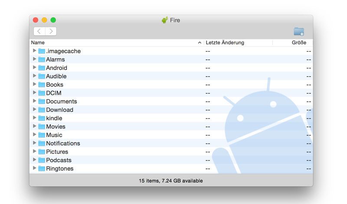Go back with the left arrow button
Viewport: 347px width, 204px height.
39,31
